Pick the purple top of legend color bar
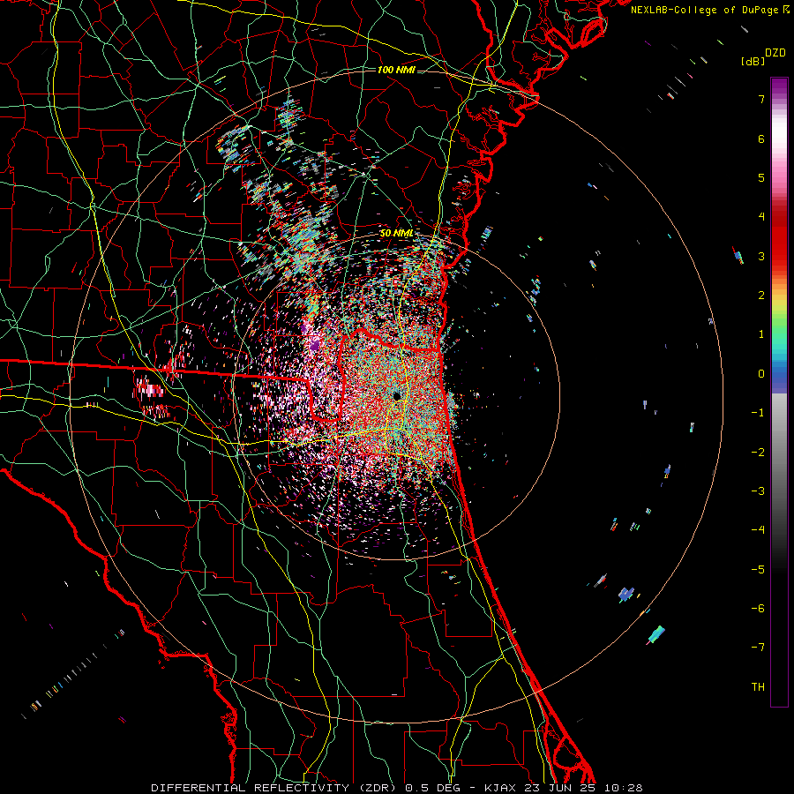The image size is (794, 794). pos(779,86)
